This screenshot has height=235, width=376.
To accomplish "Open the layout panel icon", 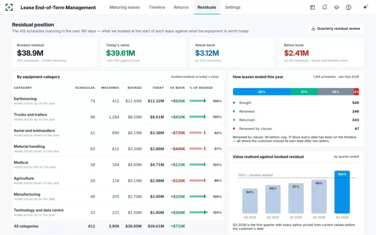I will coord(312,7).
